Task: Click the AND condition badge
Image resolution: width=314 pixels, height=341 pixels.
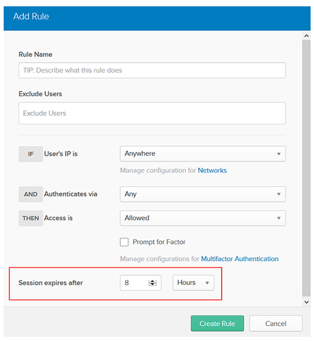Action: point(31,194)
